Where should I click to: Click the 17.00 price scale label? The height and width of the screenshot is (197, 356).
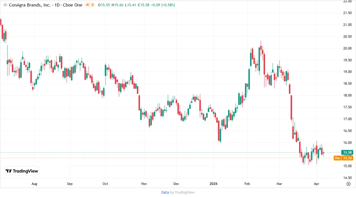pyautogui.click(x=347, y=119)
